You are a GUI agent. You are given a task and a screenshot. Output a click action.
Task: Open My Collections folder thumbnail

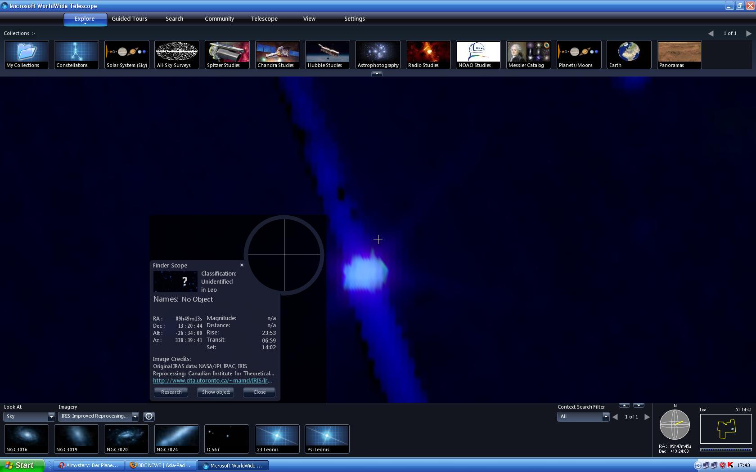coord(27,54)
